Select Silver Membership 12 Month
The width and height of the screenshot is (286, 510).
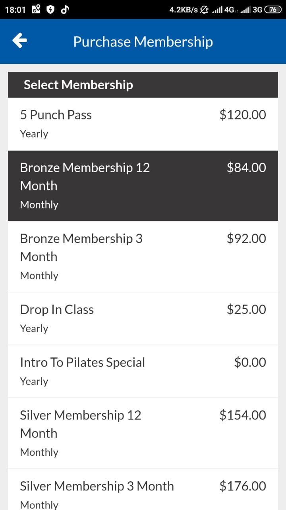tap(143, 433)
